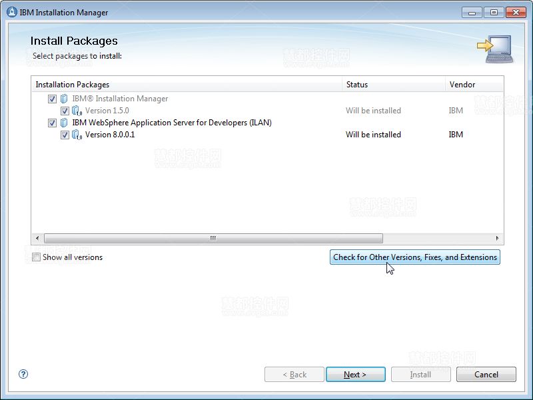The width and height of the screenshot is (533, 400).
Task: Click the left arrow of the horizontal scrollbar
Action: [37, 238]
